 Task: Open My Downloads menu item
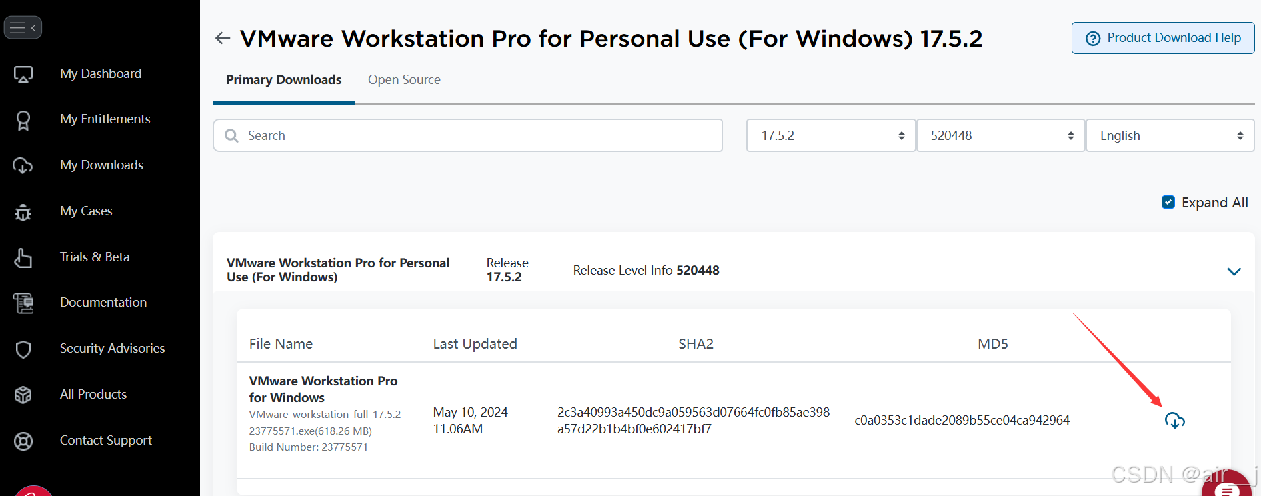click(x=101, y=165)
